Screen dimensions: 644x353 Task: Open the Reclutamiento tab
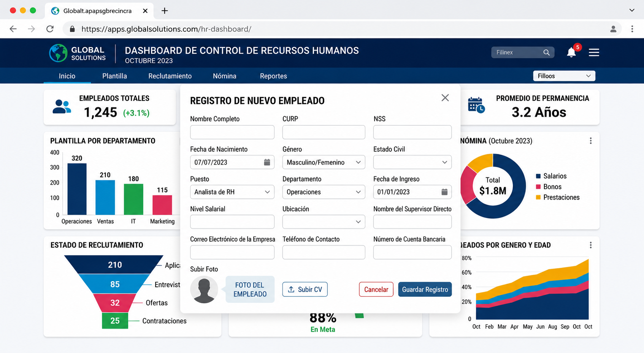click(170, 76)
